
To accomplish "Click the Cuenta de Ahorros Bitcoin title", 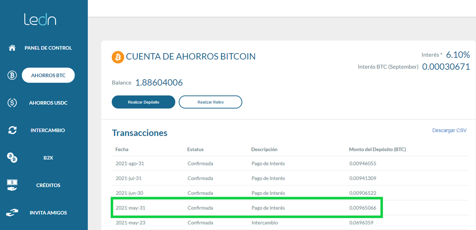I will (191, 57).
